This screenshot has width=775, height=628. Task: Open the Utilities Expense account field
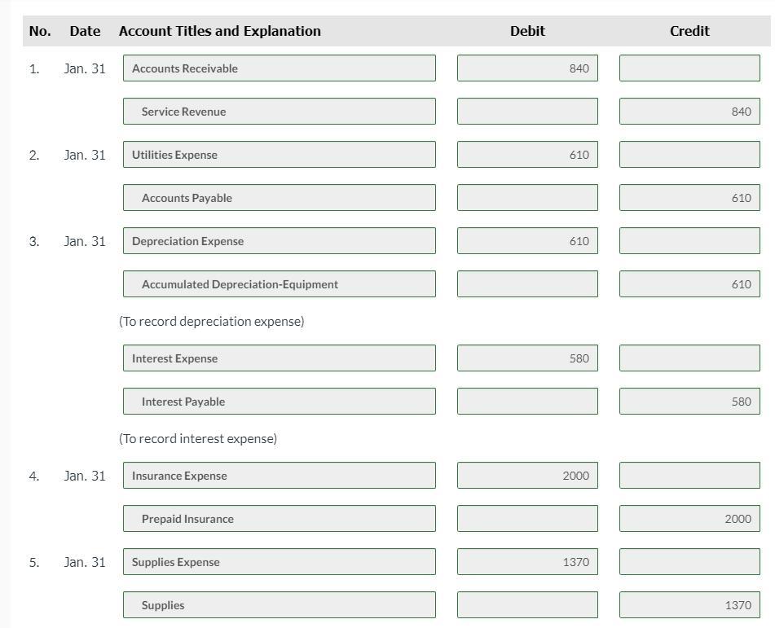click(x=279, y=155)
